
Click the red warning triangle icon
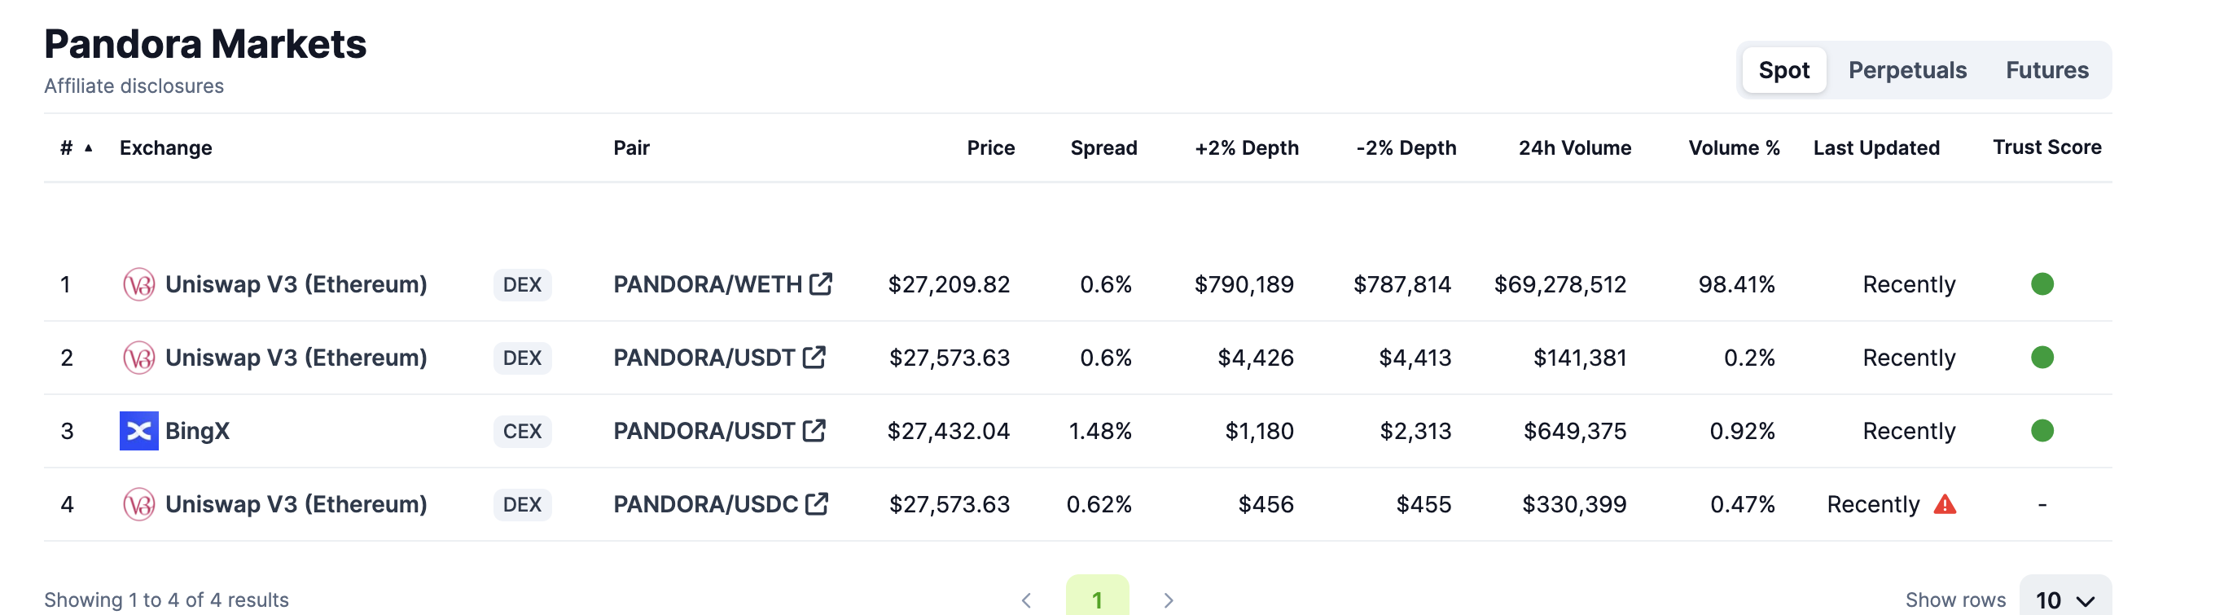(x=1945, y=503)
